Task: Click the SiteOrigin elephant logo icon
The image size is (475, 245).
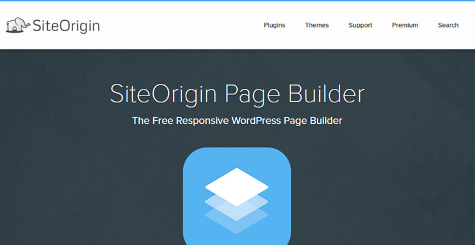Action: pyautogui.click(x=18, y=25)
